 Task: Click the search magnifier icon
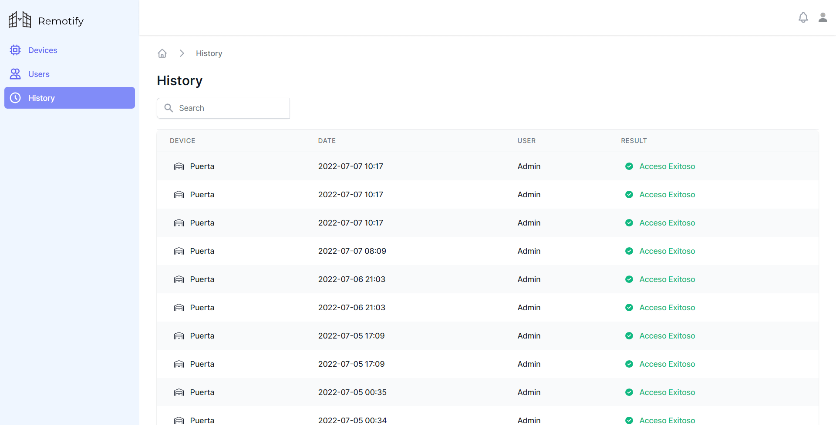169,108
